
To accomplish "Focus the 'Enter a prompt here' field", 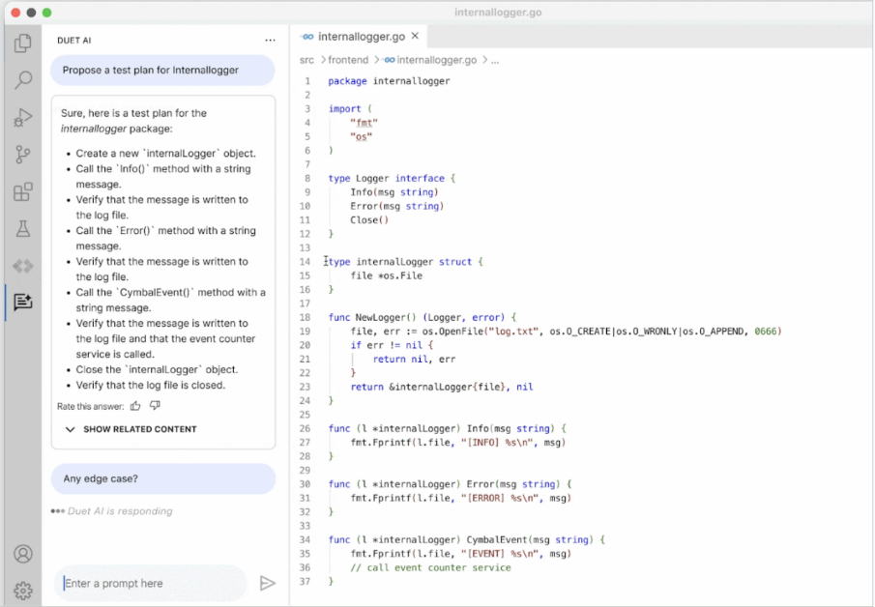I will (x=151, y=583).
